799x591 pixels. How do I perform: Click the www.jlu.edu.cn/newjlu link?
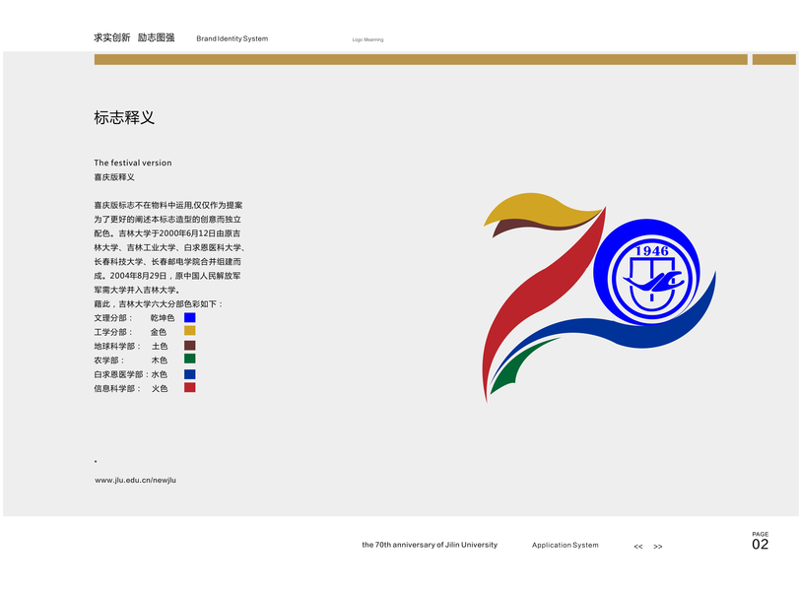coord(135,480)
